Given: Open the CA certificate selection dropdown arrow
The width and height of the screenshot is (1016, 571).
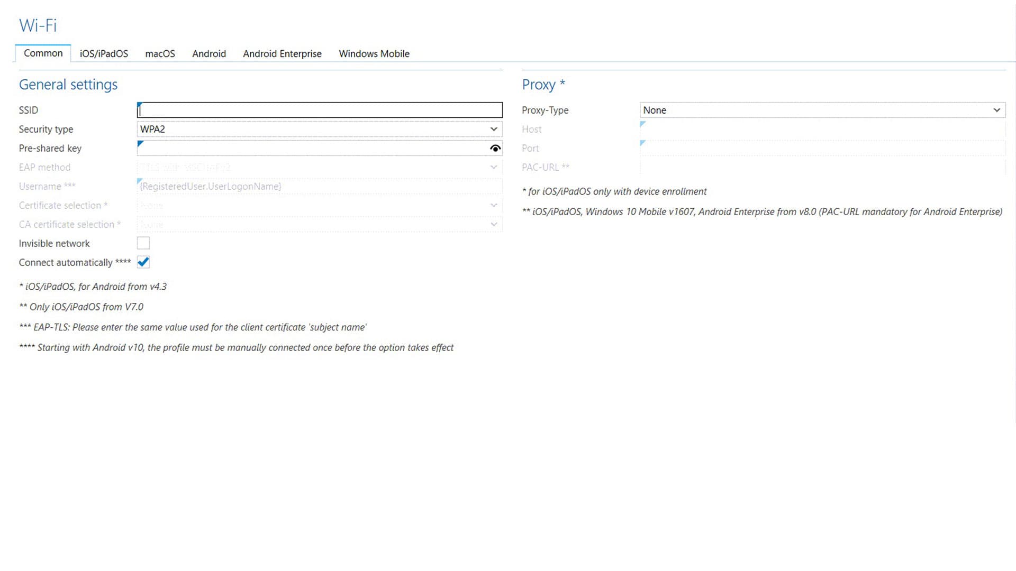Looking at the screenshot, I should [x=494, y=224].
